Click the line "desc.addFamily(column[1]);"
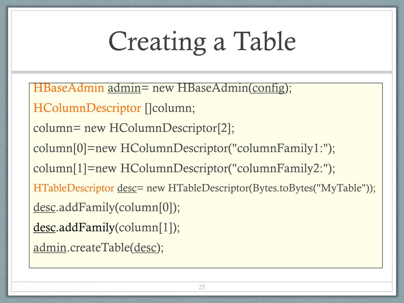This screenshot has width=404, height=303. (107, 228)
